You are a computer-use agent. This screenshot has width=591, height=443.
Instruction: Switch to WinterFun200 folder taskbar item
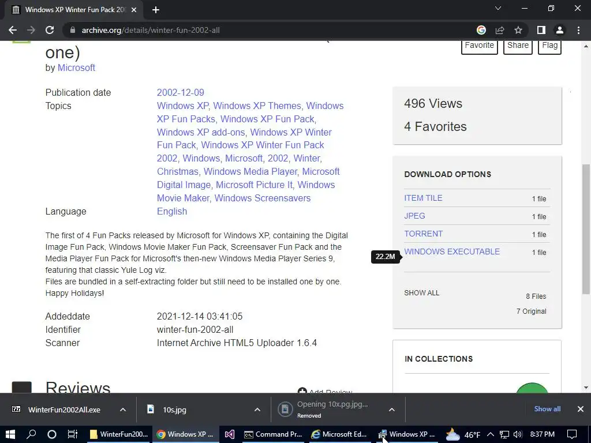[x=119, y=434]
